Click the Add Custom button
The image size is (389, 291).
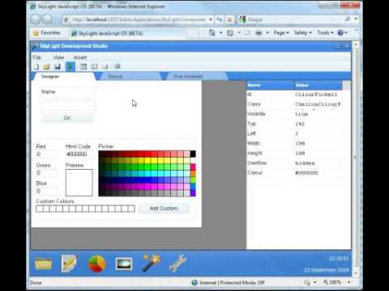pos(164,209)
